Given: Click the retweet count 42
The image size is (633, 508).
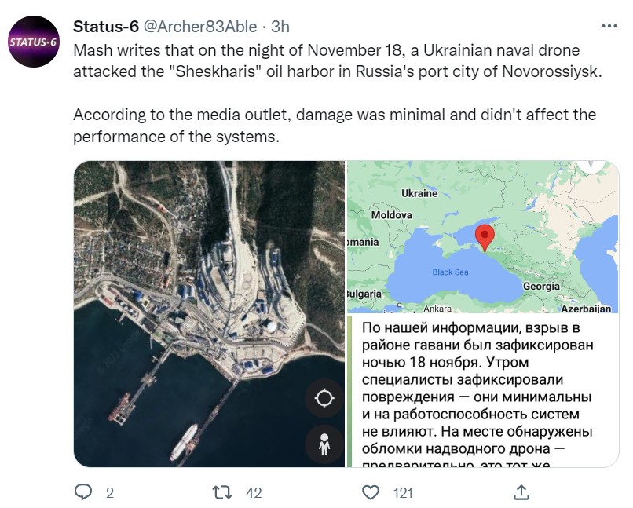Looking at the screenshot, I should point(253,492).
